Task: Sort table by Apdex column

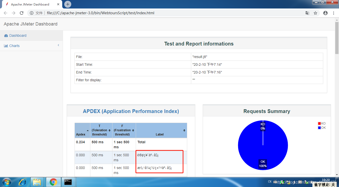Action: pos(82,130)
